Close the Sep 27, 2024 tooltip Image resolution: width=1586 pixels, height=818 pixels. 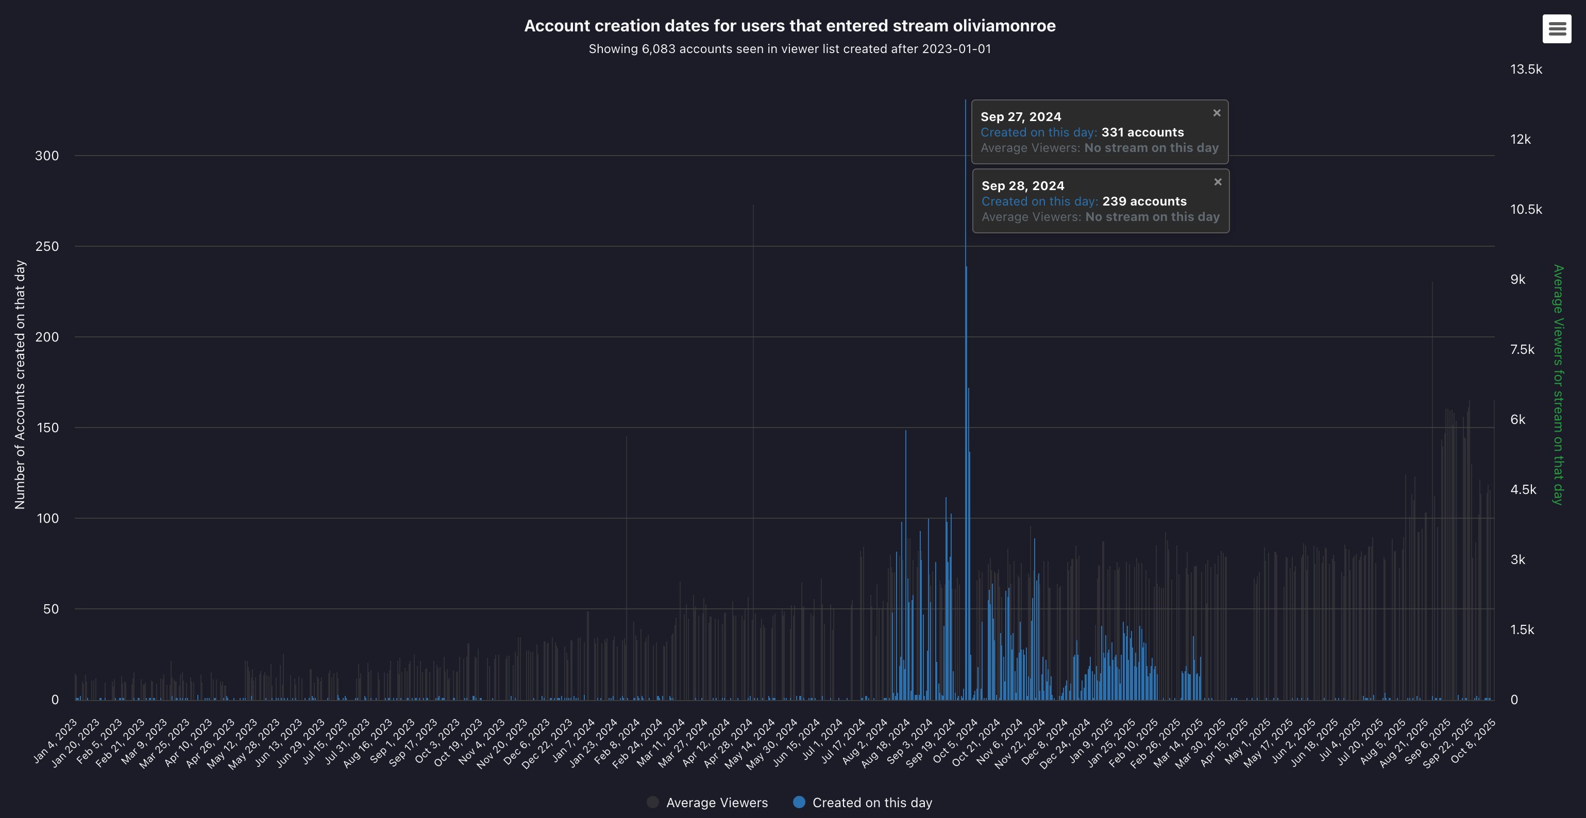pos(1217,113)
